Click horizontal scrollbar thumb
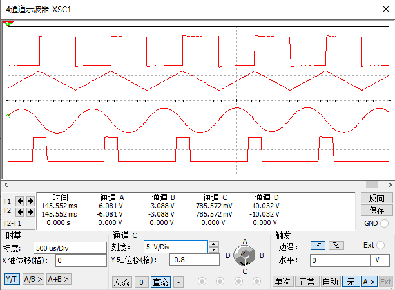This screenshot has height=290, width=395. tap(372, 185)
